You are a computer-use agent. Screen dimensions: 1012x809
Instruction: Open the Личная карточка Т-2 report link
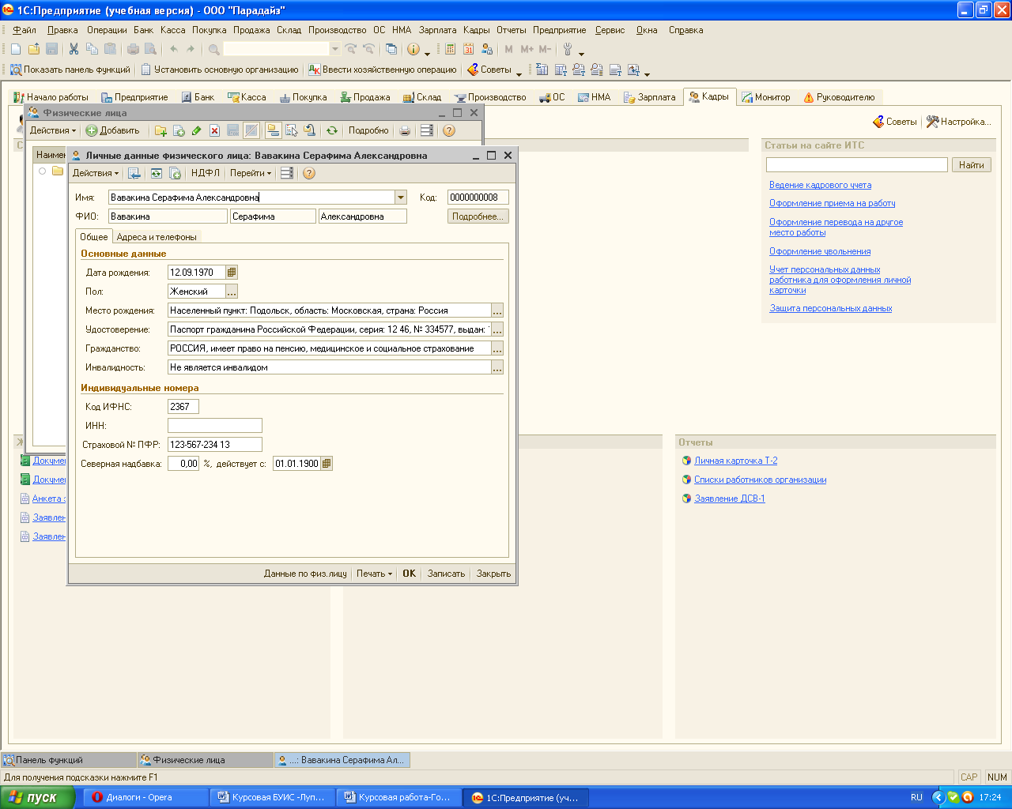pos(735,461)
